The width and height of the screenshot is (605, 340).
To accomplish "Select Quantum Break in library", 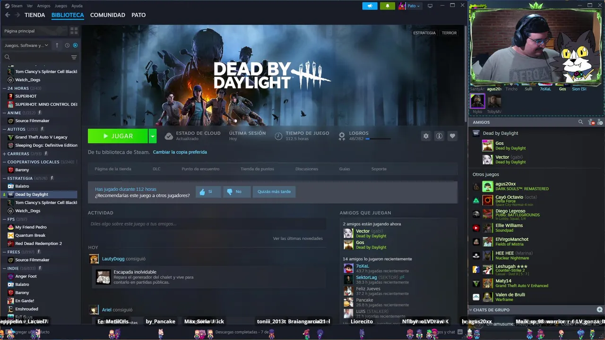I will click(30, 235).
